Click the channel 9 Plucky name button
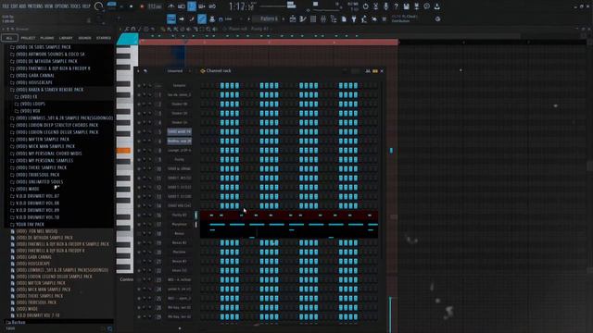Viewport: 593px width, 333px height. 179,160
